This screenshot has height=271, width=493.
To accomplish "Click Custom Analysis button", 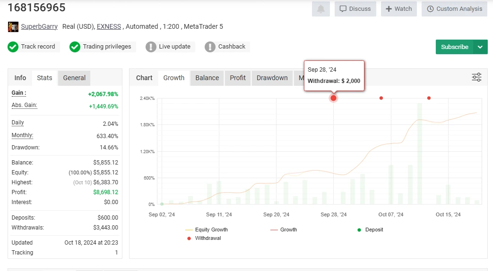I will 454,9.
